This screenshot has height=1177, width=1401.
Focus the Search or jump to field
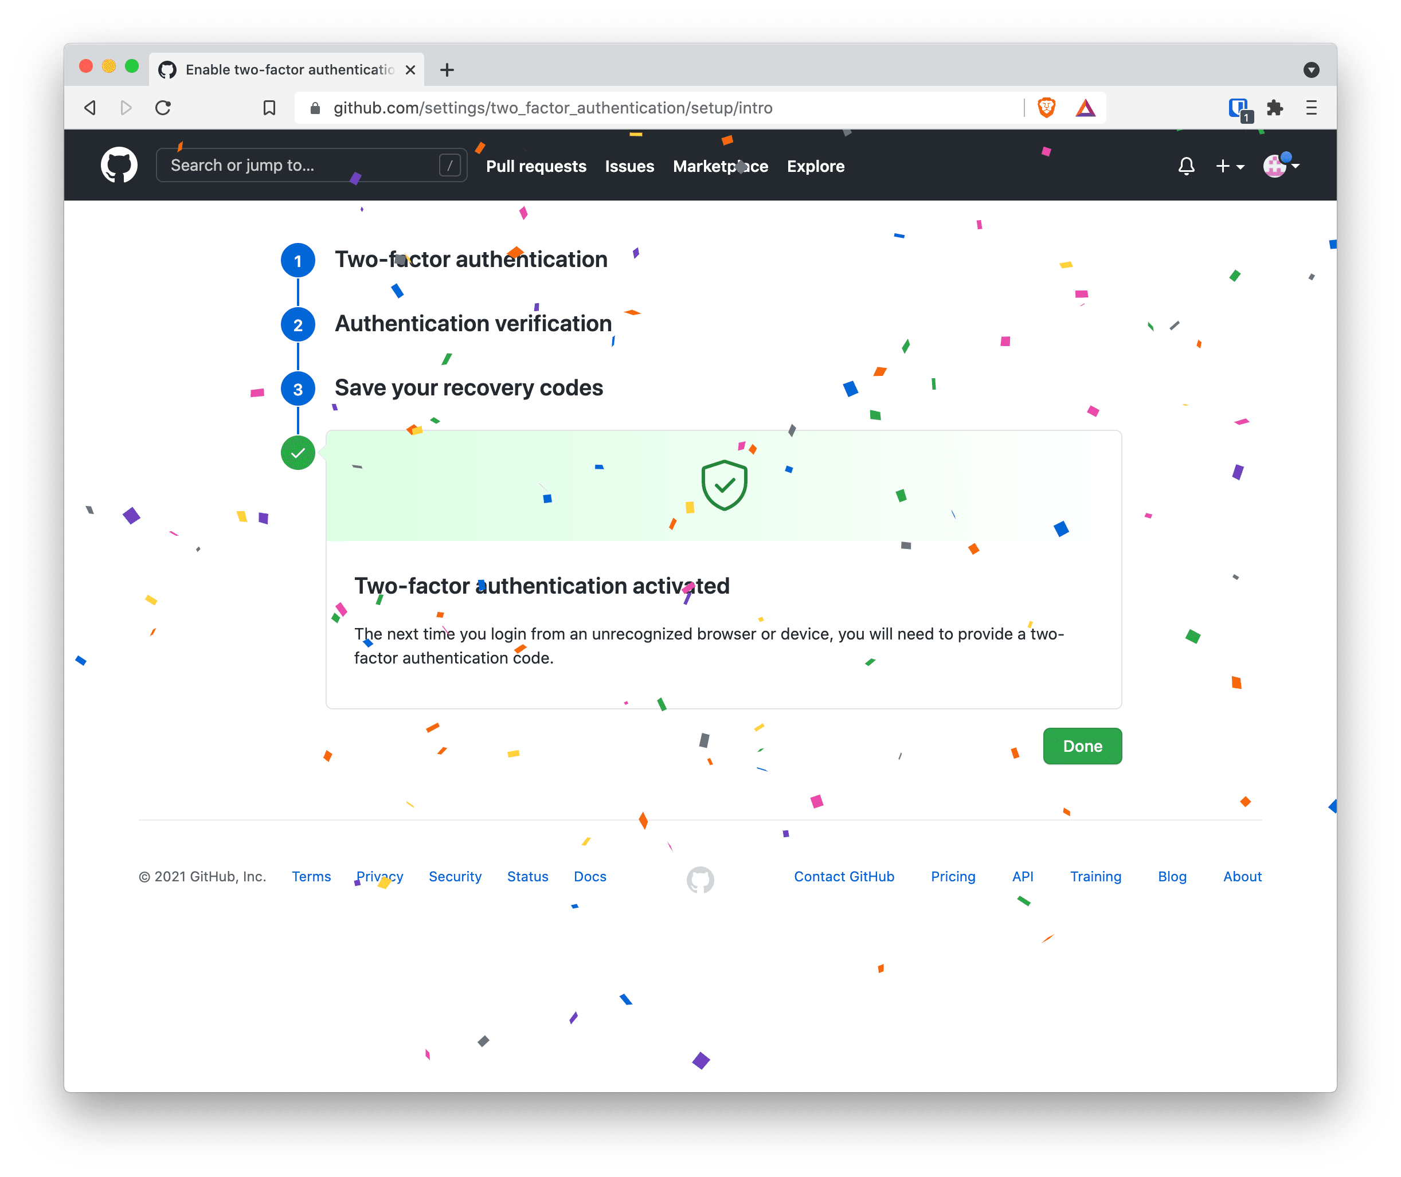pos(311,165)
